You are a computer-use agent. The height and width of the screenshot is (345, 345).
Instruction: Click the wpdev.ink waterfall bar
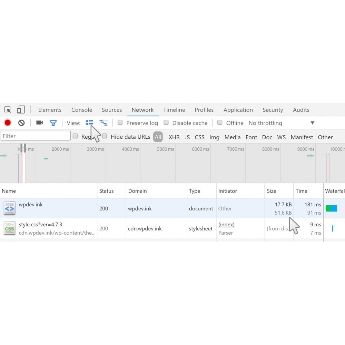coord(331,208)
